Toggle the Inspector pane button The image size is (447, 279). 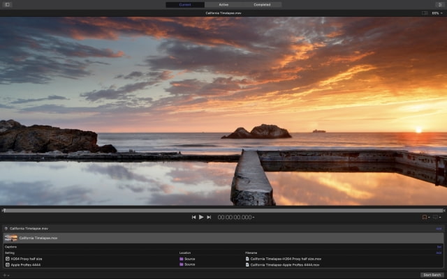click(x=439, y=4)
